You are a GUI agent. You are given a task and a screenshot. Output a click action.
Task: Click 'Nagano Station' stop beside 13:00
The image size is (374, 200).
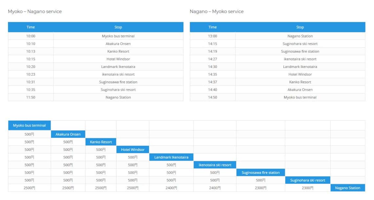pos(300,36)
